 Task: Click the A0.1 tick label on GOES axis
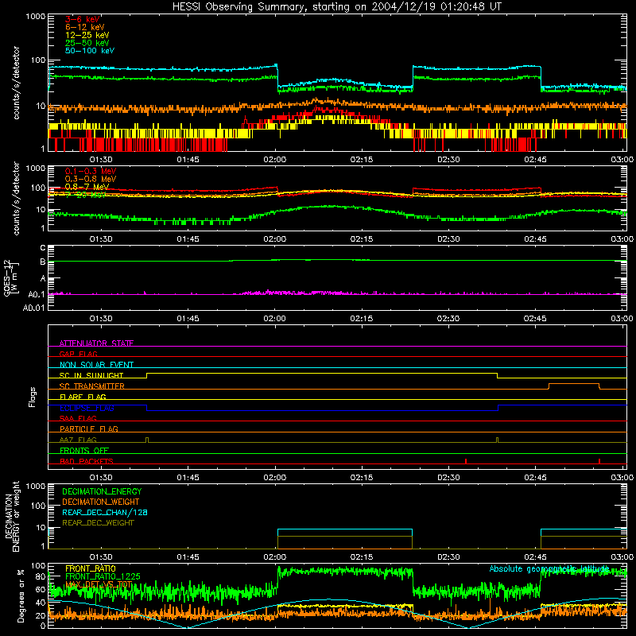[37, 294]
